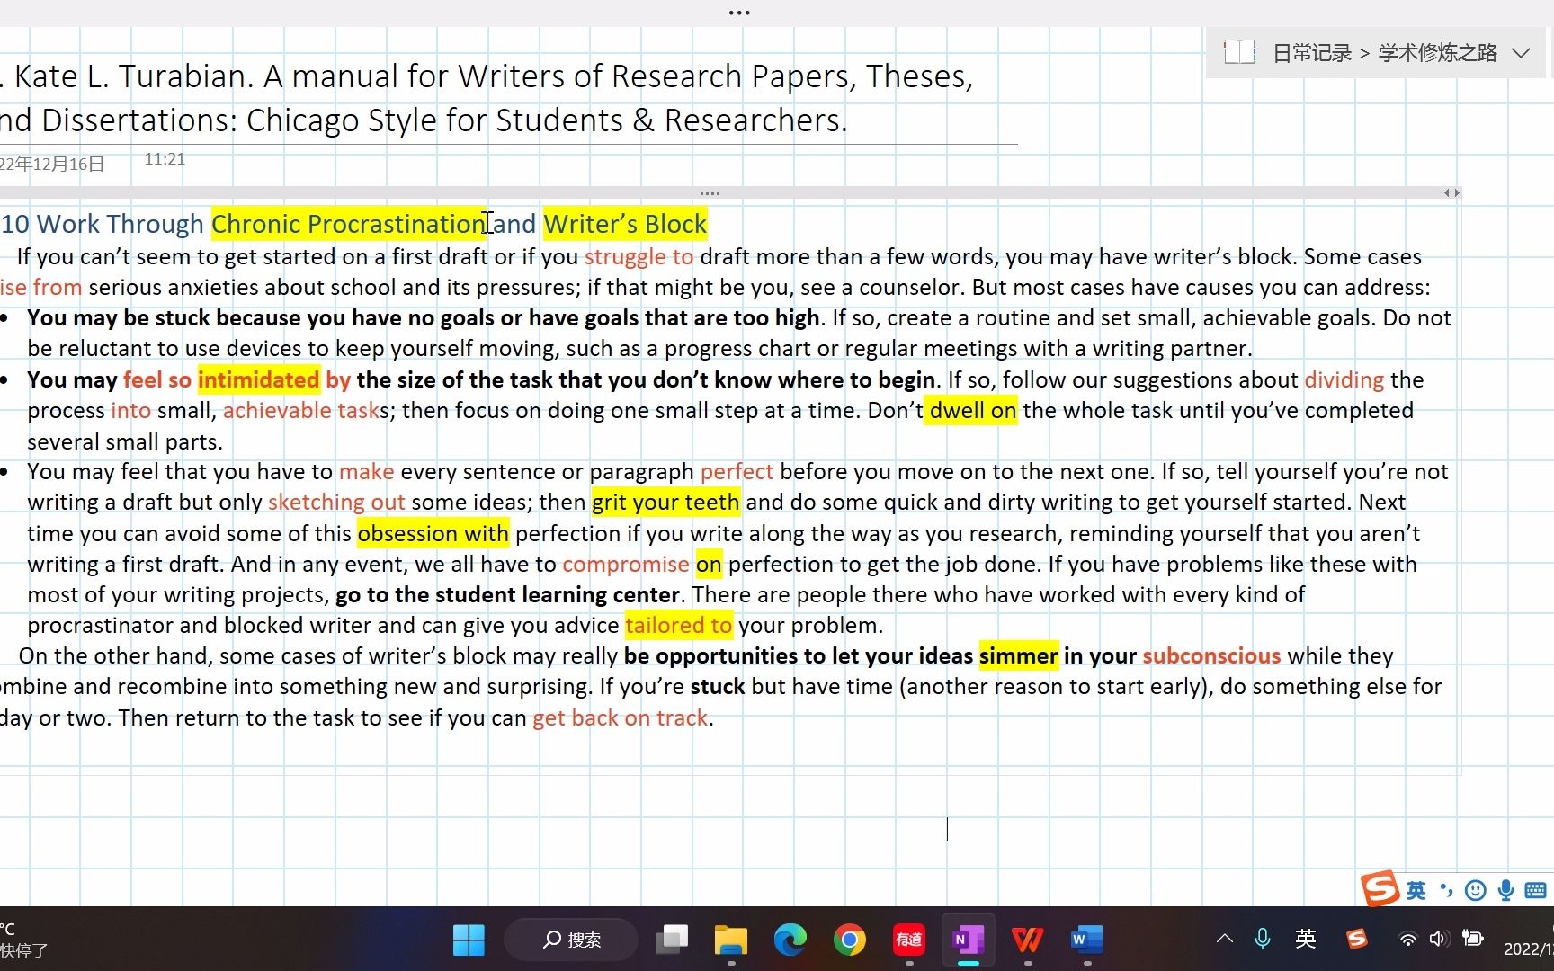Open File Explorer from the taskbar
Screen dimensions: 1554x971
coord(731,940)
